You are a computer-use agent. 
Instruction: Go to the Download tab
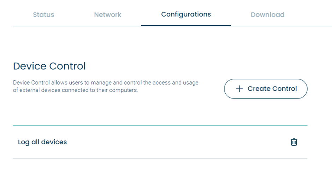tap(268, 14)
